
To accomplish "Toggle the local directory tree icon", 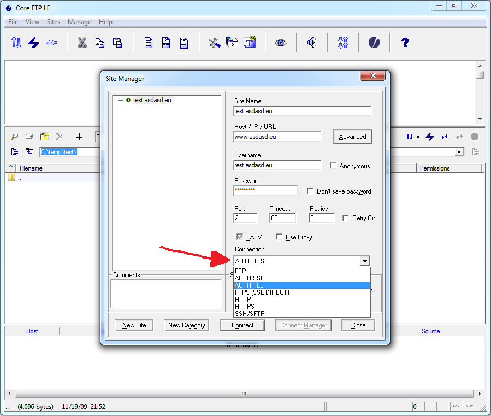I will 14,152.
